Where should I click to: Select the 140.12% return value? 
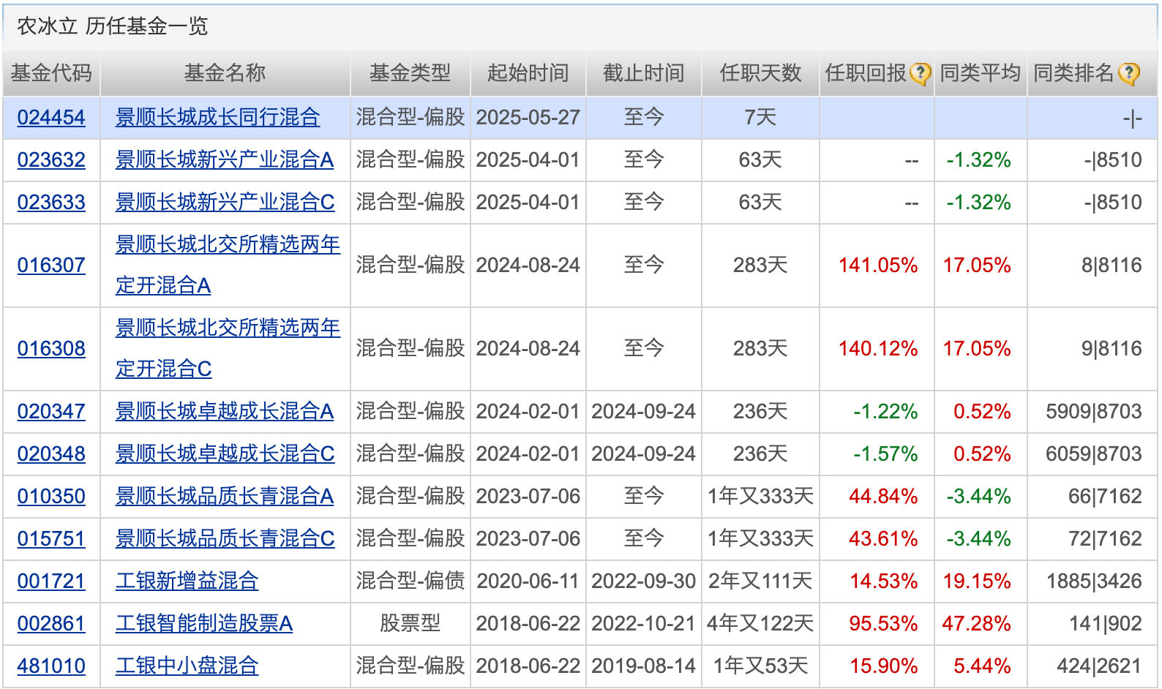(878, 349)
